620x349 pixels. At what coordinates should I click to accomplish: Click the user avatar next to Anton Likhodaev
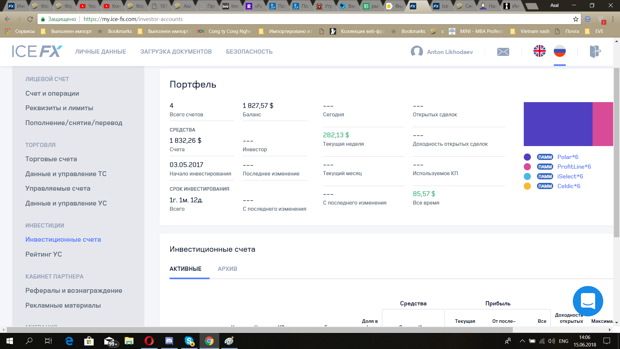coord(417,51)
